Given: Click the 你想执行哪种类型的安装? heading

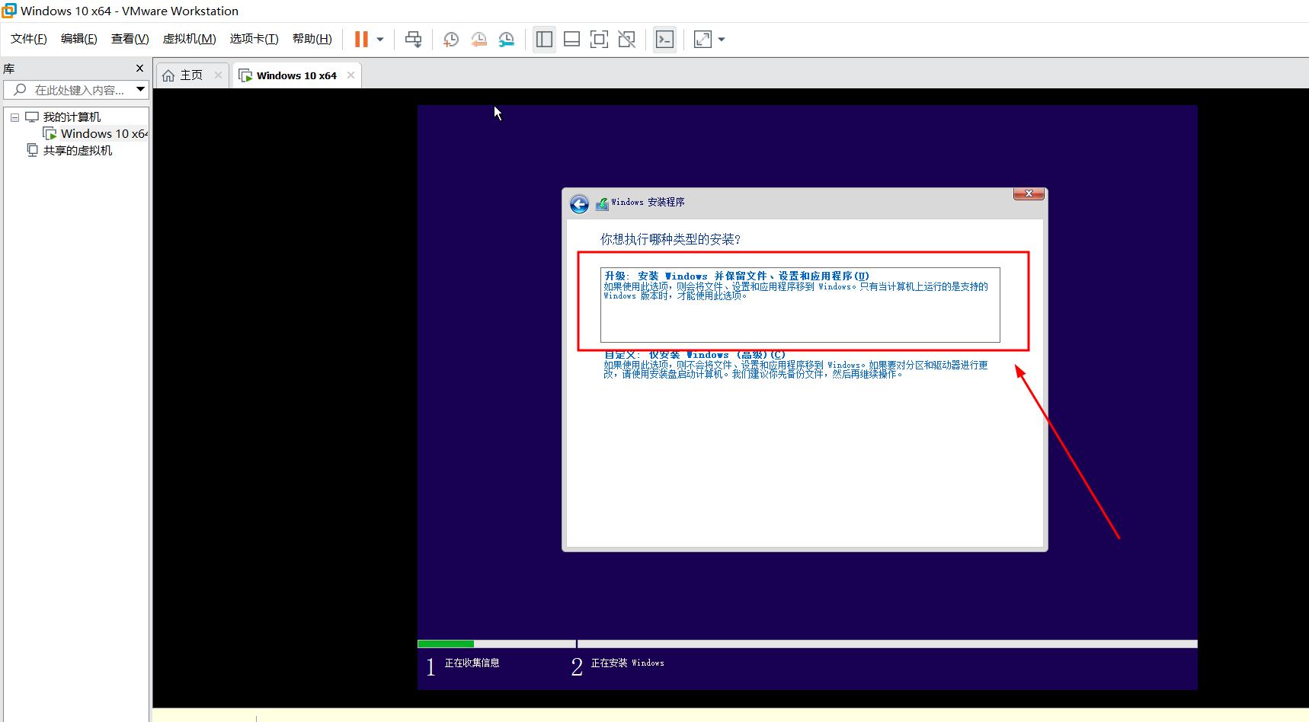Looking at the screenshot, I should pyautogui.click(x=671, y=239).
